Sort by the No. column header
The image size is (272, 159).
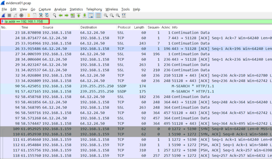tap(10, 28)
